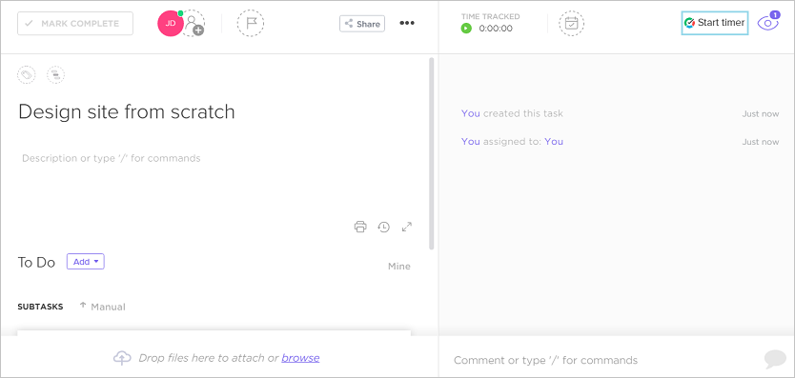Viewport: 795px width, 378px height.
Task: Click the Start timer button
Action: (x=714, y=23)
